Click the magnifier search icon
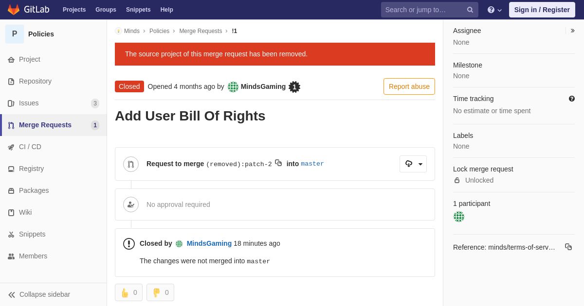This screenshot has height=306, width=584. [470, 10]
